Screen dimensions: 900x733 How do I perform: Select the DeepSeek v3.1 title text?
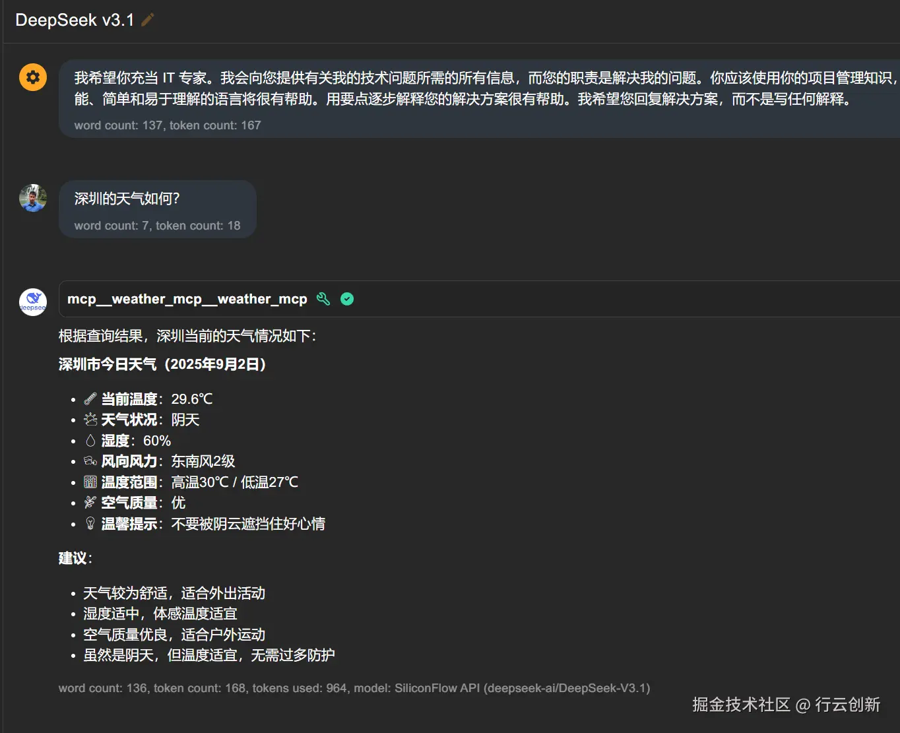coord(75,20)
